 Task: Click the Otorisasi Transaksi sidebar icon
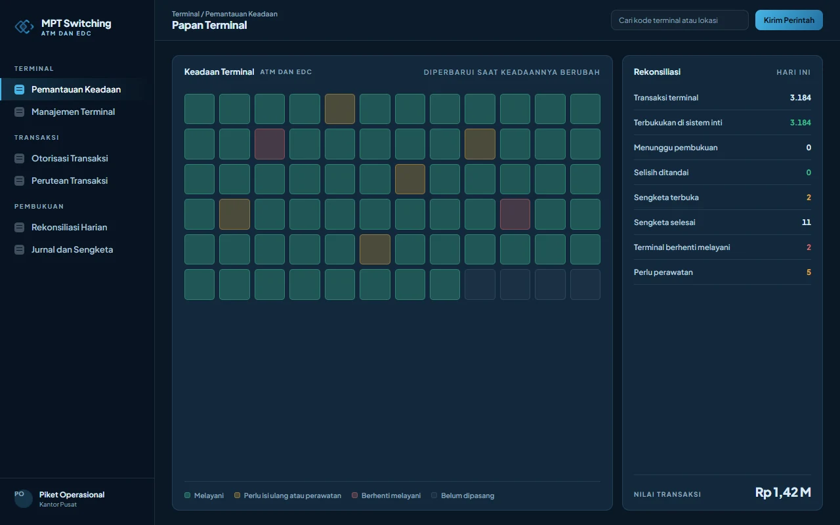[x=20, y=158]
